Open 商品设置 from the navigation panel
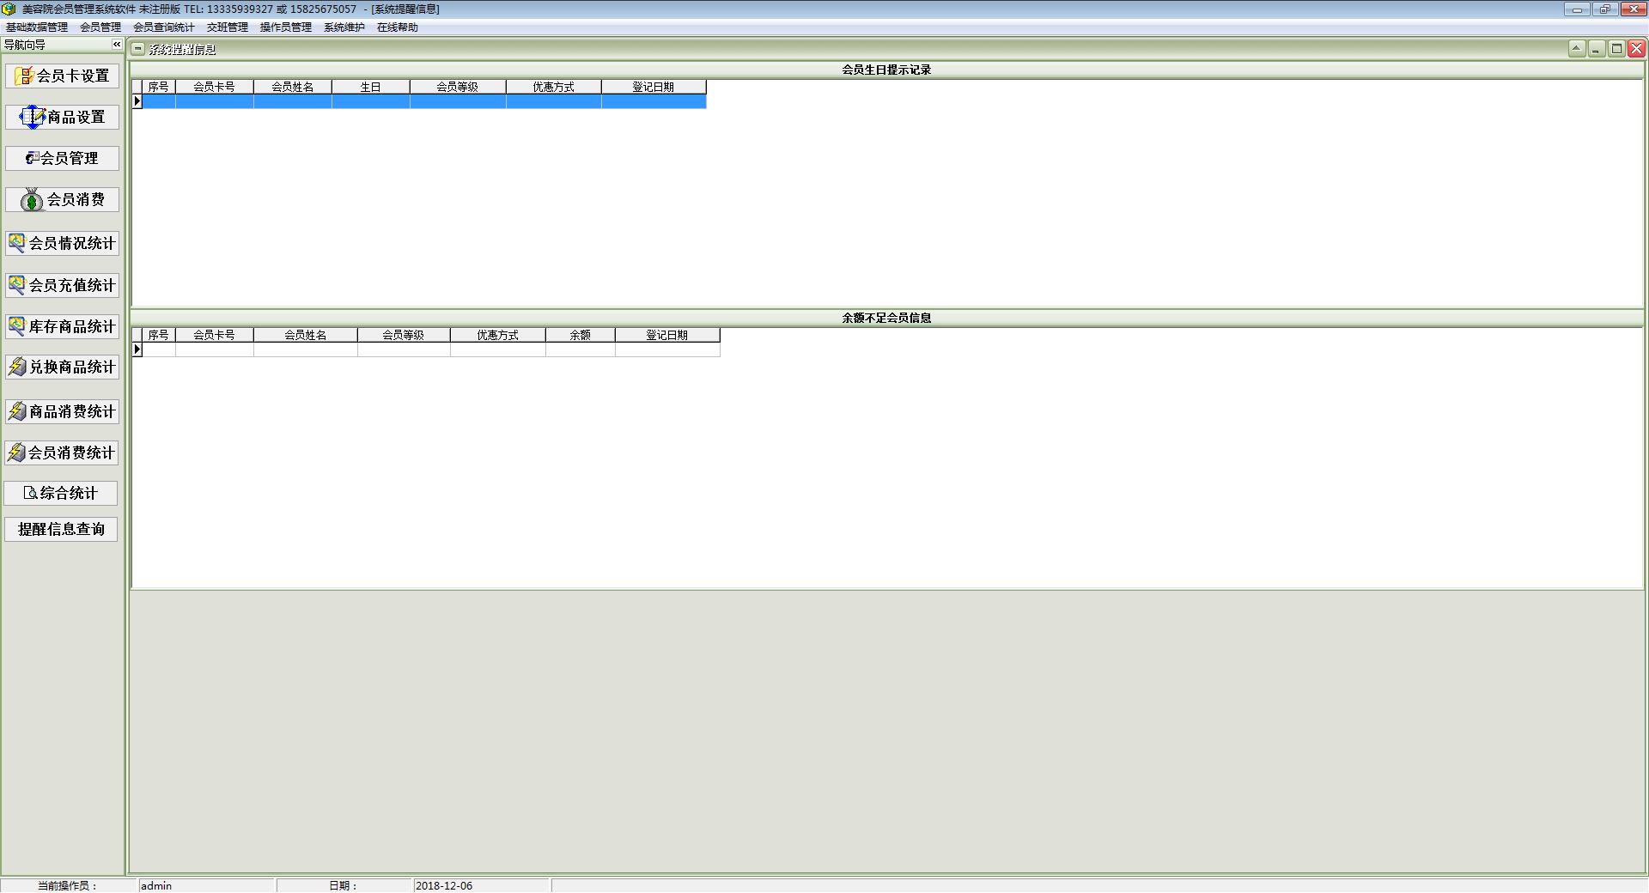Viewport: 1649px width, 893px height. click(x=62, y=117)
